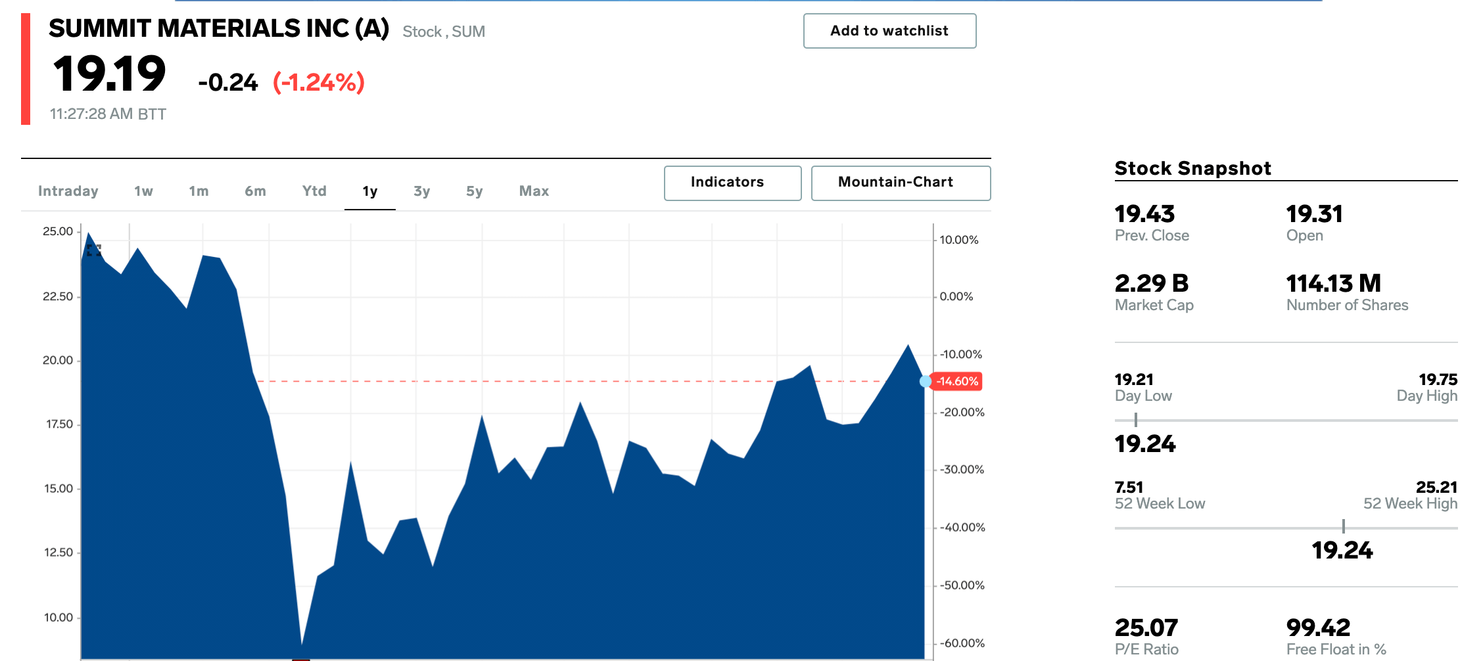Viewport: 1483px width, 661px height.
Task: Click the -40.00% percent axis label
Action: point(962,527)
